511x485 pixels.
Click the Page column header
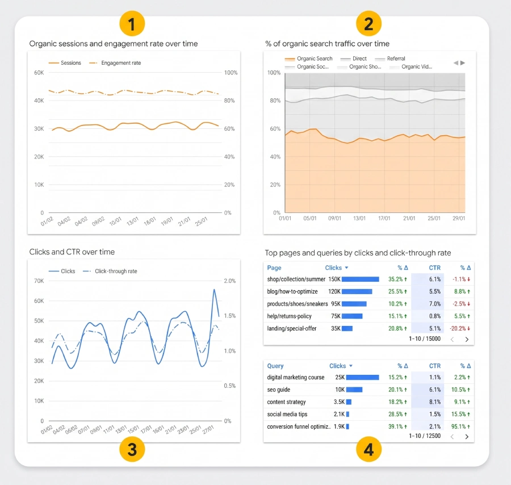point(274,267)
